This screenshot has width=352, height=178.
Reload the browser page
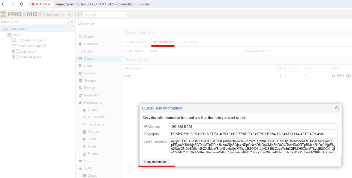[22, 4]
